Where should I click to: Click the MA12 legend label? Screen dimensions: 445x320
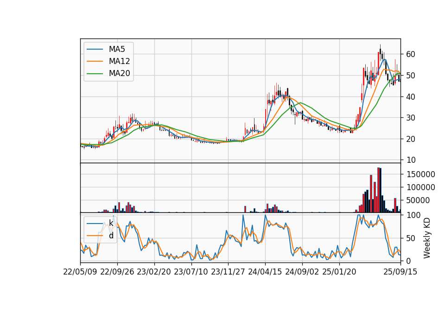pyautogui.click(x=119, y=61)
